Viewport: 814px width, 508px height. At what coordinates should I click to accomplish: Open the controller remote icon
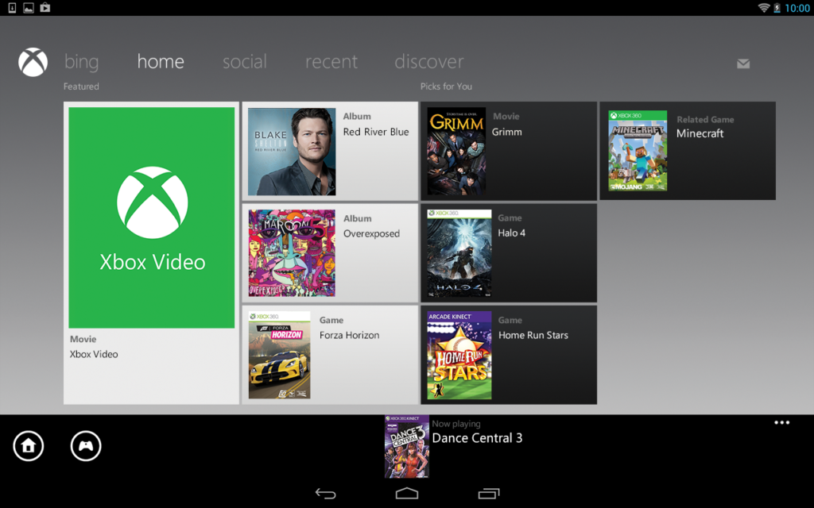85,446
